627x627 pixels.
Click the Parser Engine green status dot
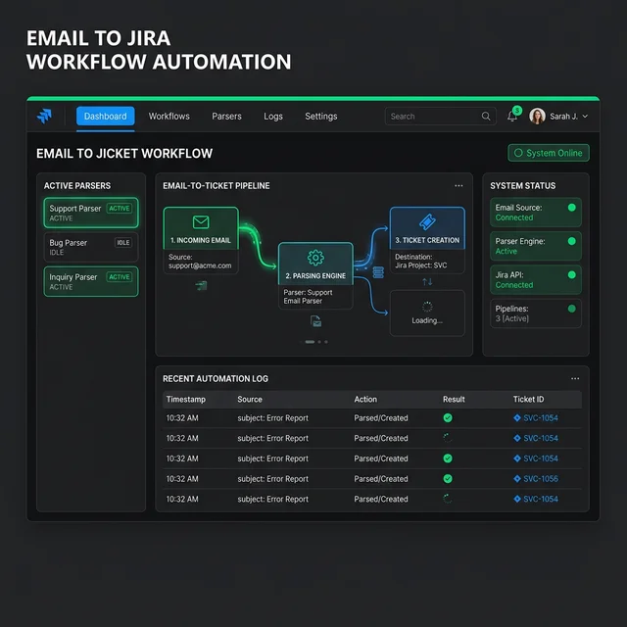[572, 241]
